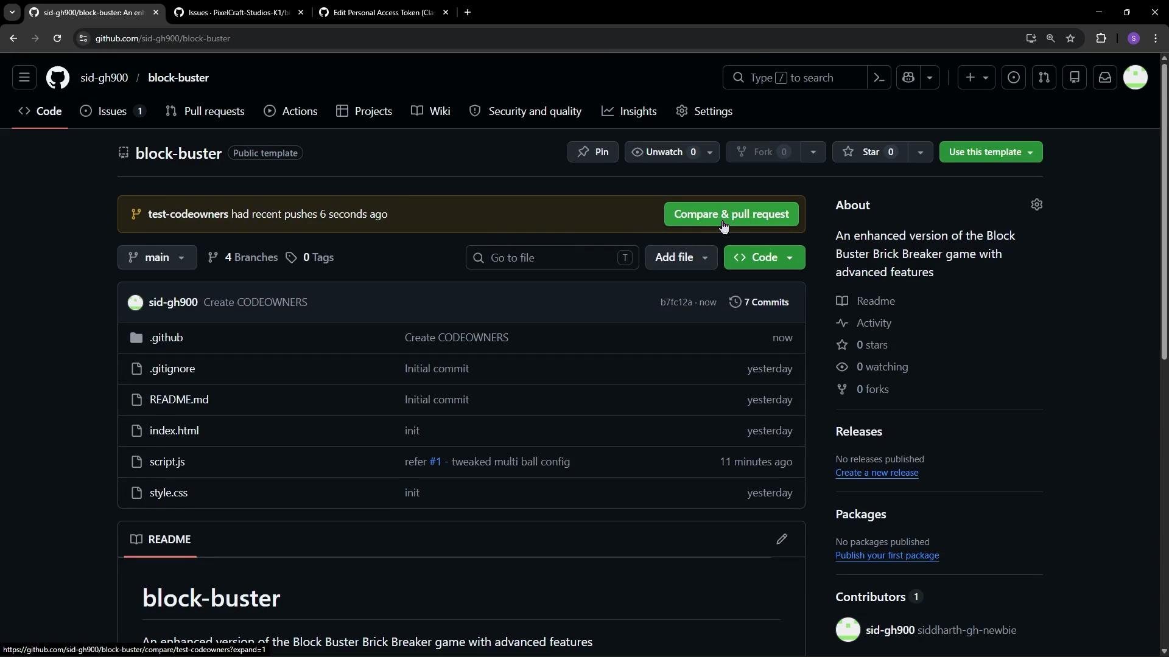The width and height of the screenshot is (1169, 657).
Task: Switch to the Actions tab
Action: point(290,111)
